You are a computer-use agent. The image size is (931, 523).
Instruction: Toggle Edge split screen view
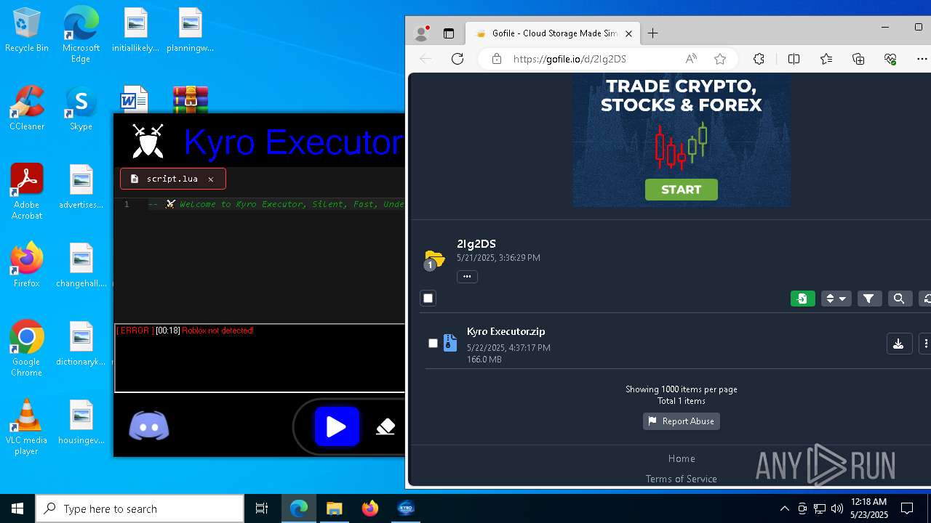(794, 59)
